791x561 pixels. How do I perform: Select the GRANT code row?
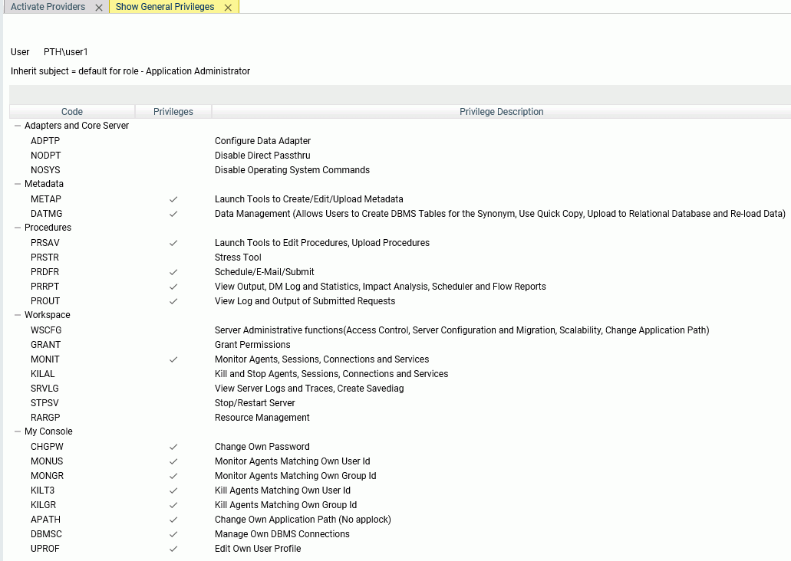pyautogui.click(x=45, y=346)
